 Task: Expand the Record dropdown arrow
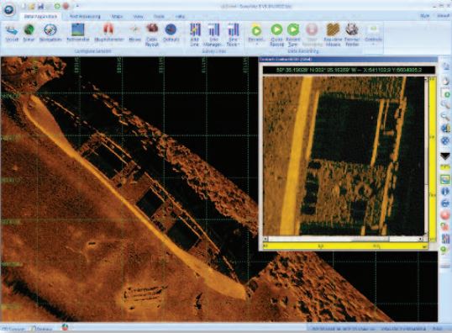256,45
